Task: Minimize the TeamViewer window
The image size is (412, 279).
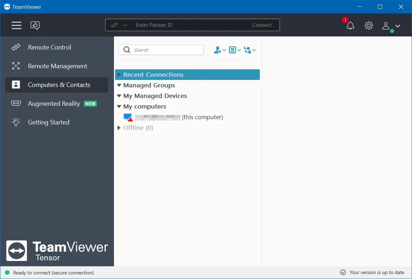Action: click(360, 7)
